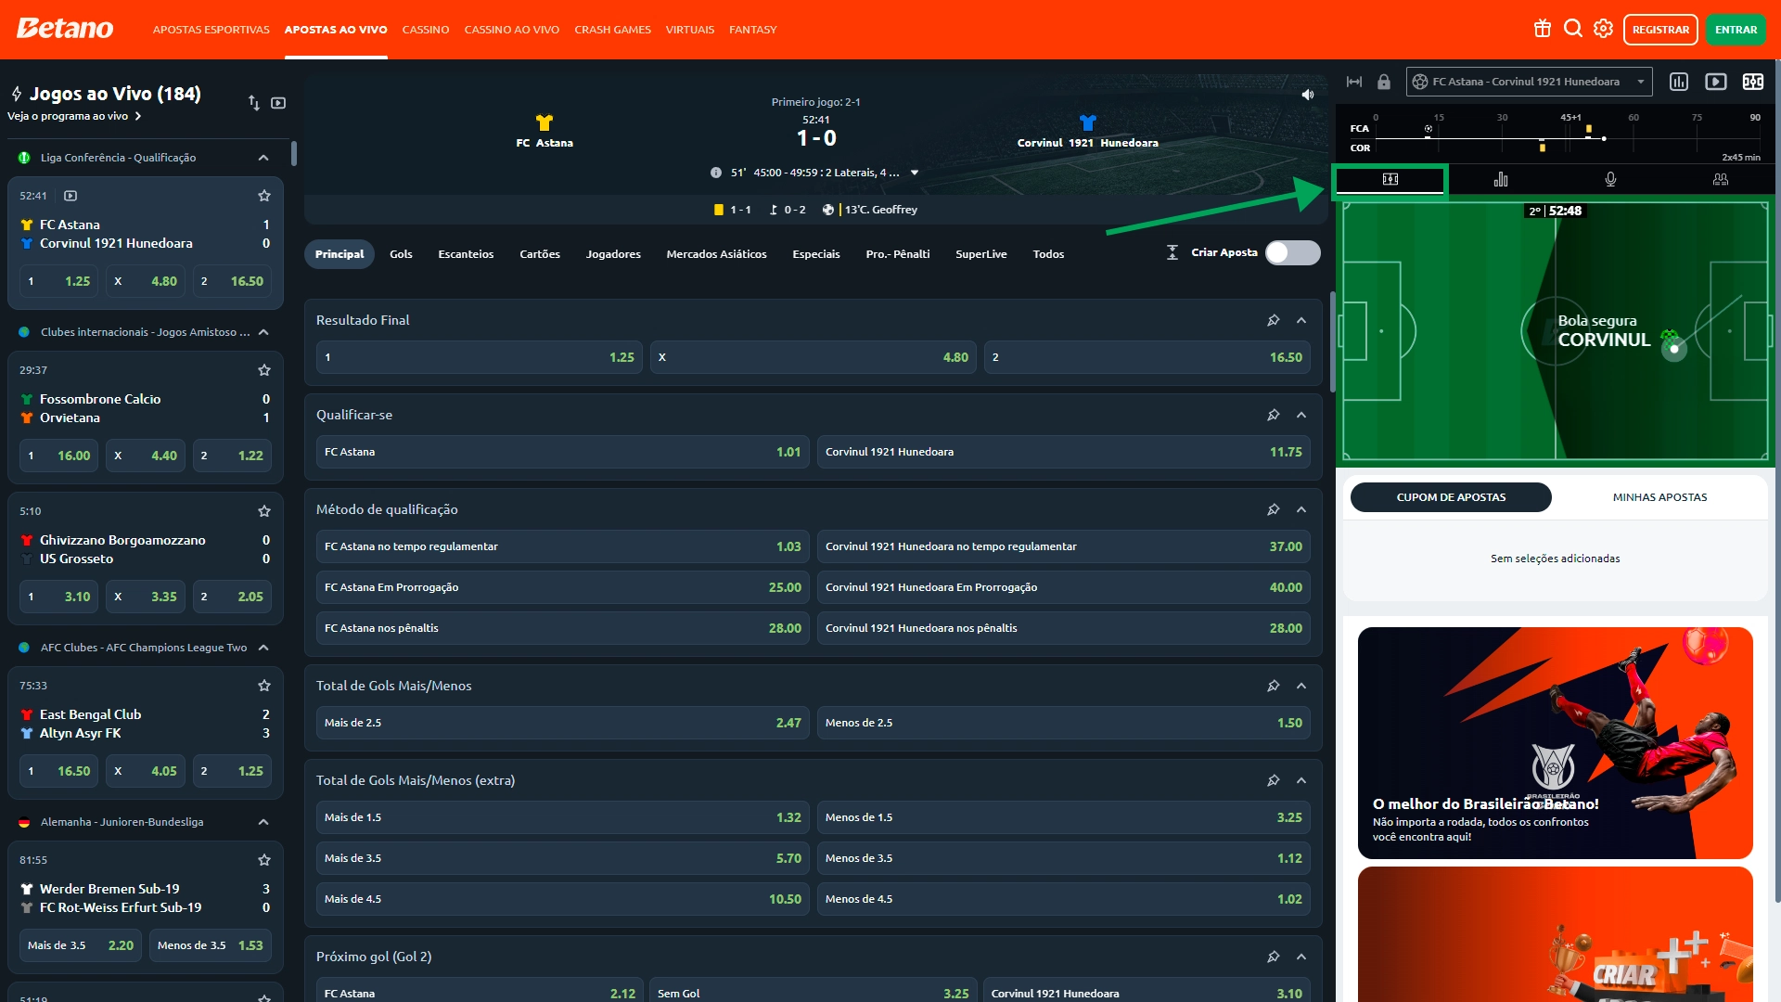The height and width of the screenshot is (1002, 1781).
Task: Select the Fantasy menu item
Action: 752,30
